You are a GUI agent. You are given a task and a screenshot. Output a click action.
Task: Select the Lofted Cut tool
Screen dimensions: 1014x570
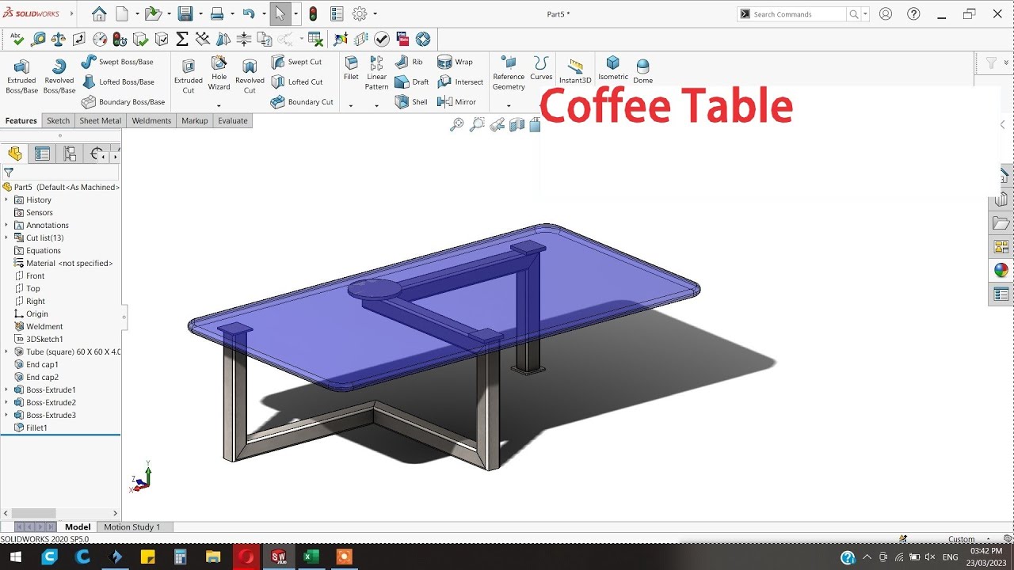(x=297, y=82)
